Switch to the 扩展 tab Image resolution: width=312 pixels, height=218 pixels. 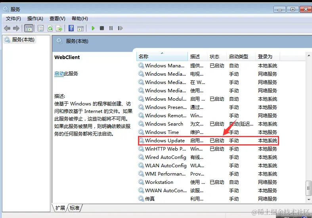tap(60, 208)
